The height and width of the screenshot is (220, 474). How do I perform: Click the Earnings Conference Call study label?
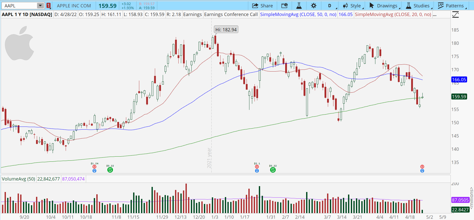[x=231, y=15]
